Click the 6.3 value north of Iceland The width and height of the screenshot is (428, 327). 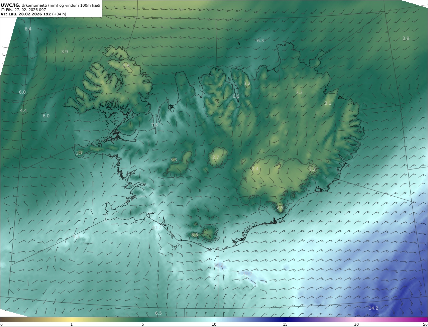click(x=260, y=41)
